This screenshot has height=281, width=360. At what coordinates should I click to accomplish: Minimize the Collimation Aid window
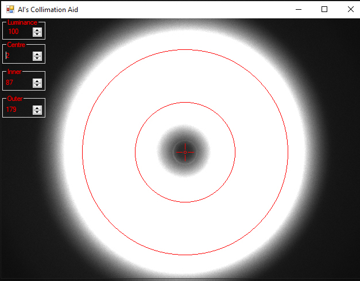(299, 9)
